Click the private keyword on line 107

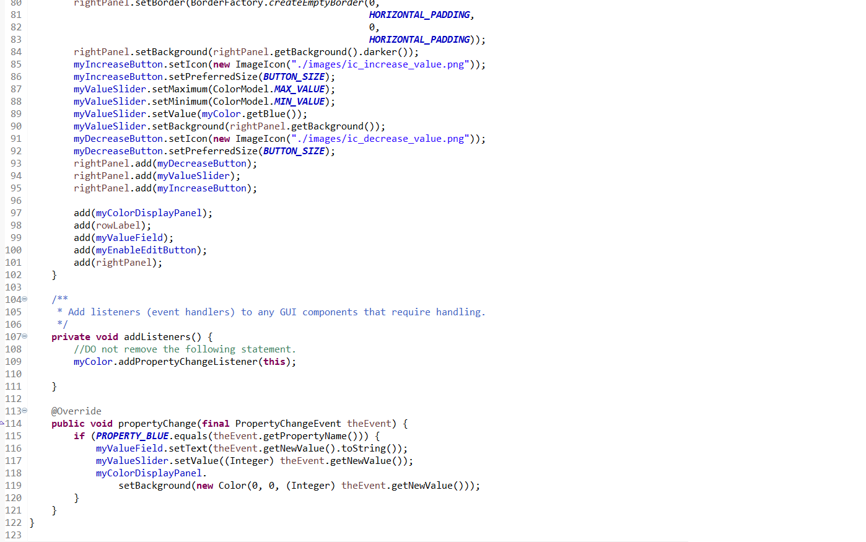[x=71, y=337]
